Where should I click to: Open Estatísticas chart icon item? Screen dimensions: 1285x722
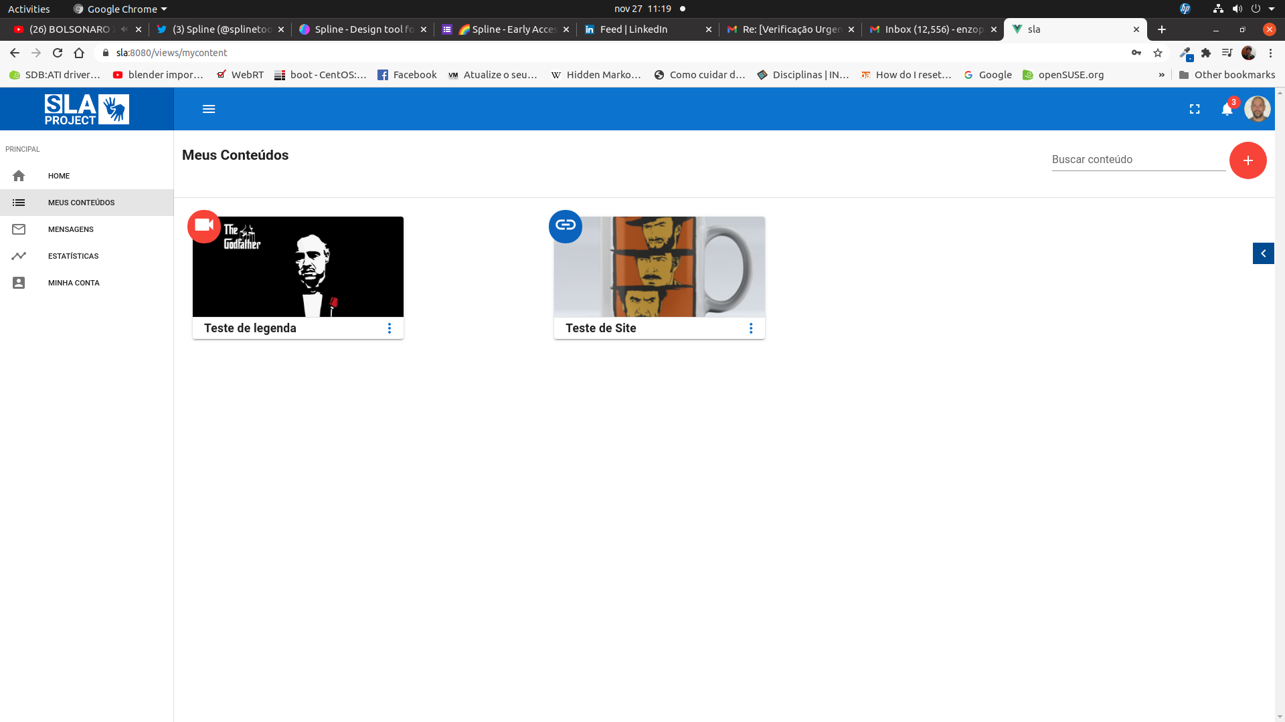tap(19, 256)
